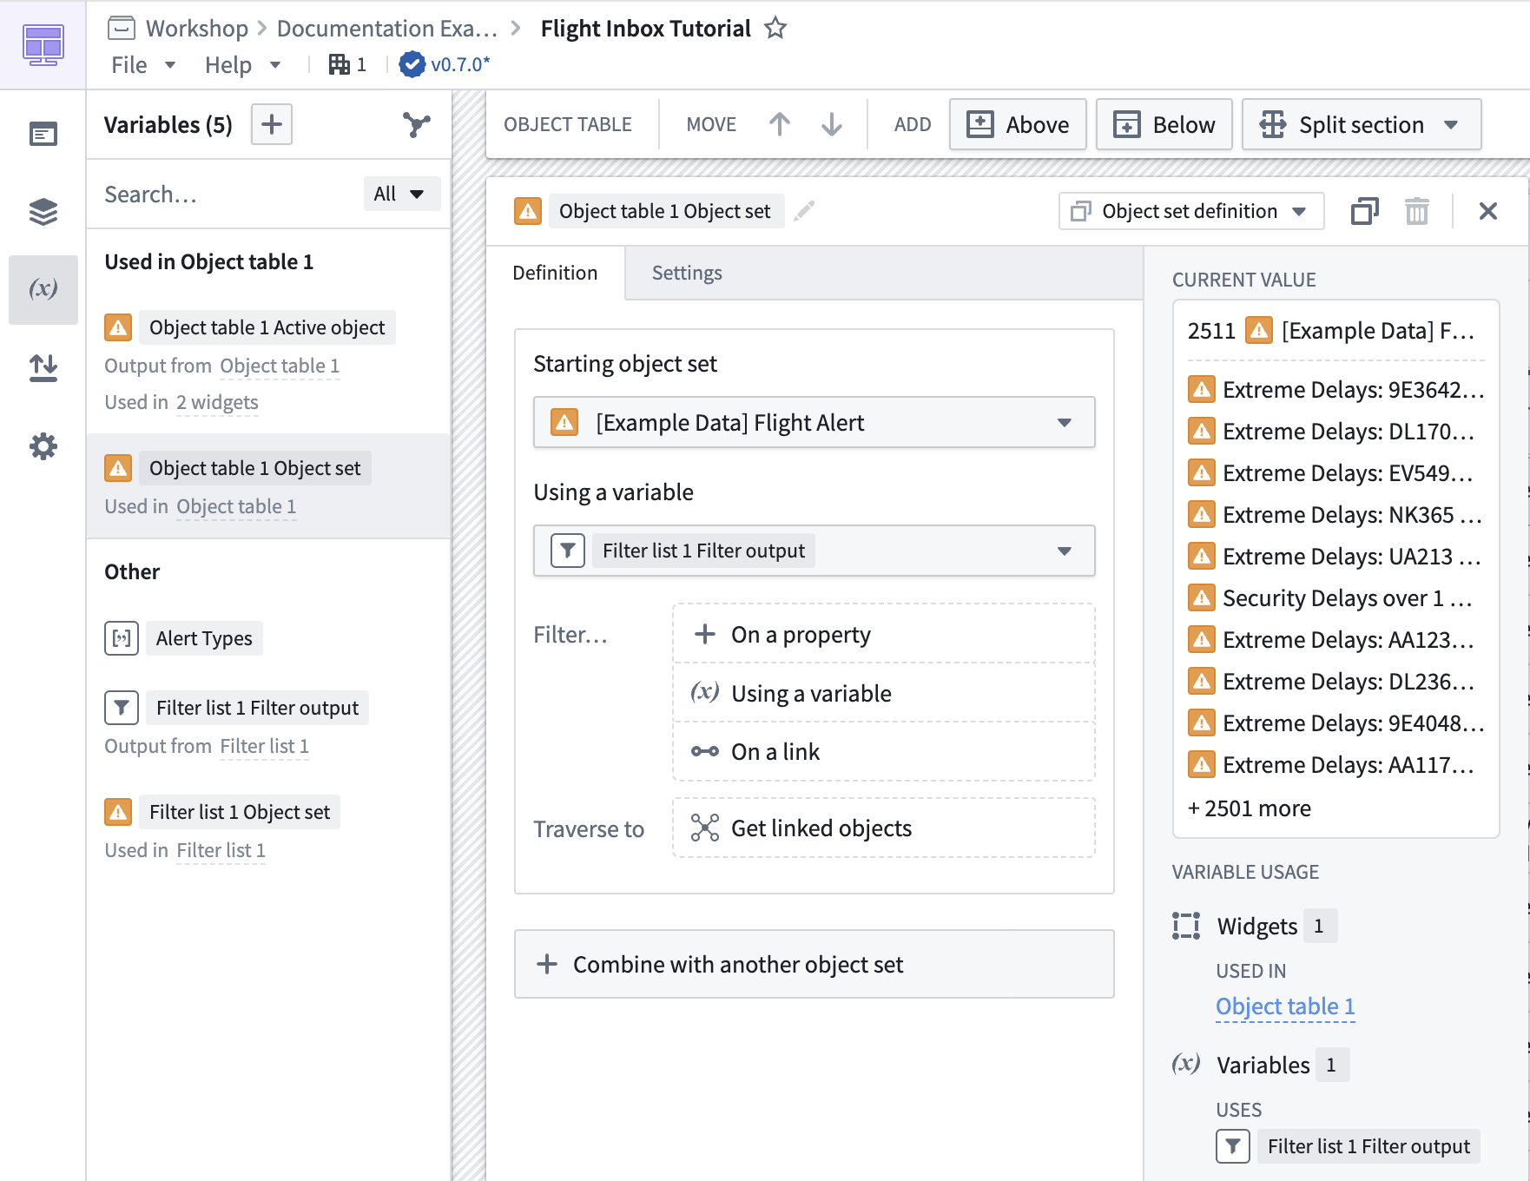Open the Settings gear in sidebar

[x=43, y=446]
